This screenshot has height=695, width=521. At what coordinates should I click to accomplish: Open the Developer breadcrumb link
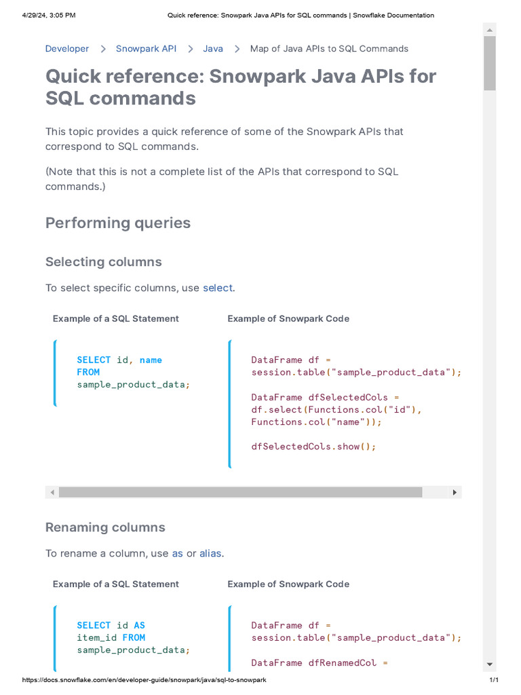(66, 49)
